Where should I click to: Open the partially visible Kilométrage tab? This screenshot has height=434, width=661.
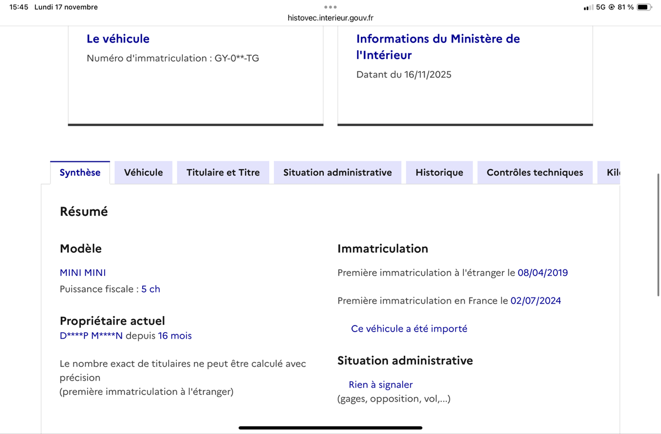609,172
